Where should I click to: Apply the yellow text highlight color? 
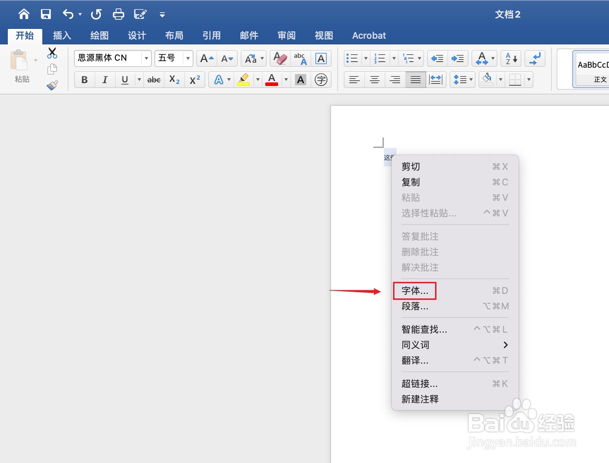pyautogui.click(x=243, y=80)
